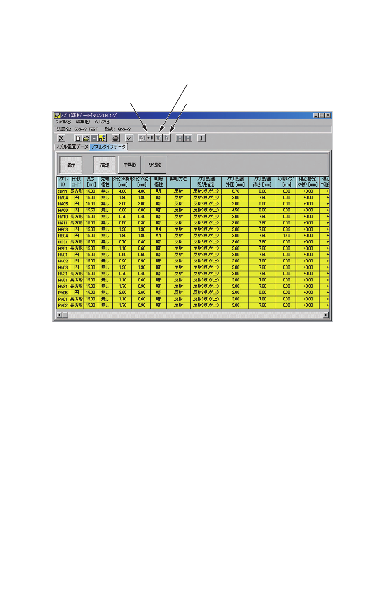Click the X exit icon in toolbar

click(61, 138)
